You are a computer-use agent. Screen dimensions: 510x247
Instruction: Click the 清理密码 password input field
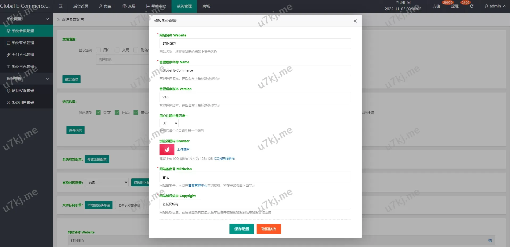(122, 60)
